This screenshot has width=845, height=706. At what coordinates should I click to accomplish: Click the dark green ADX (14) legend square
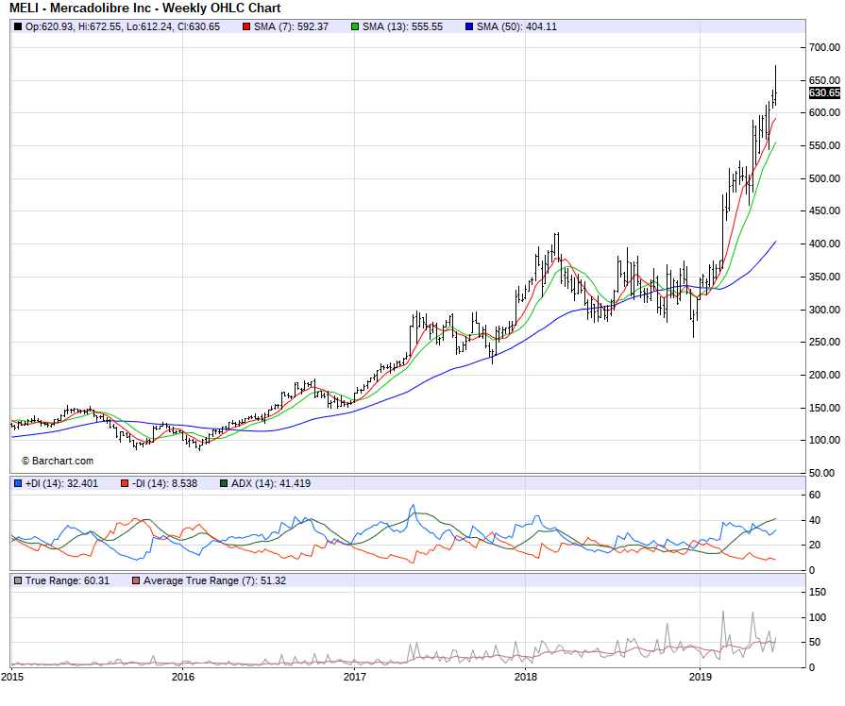pyautogui.click(x=224, y=483)
